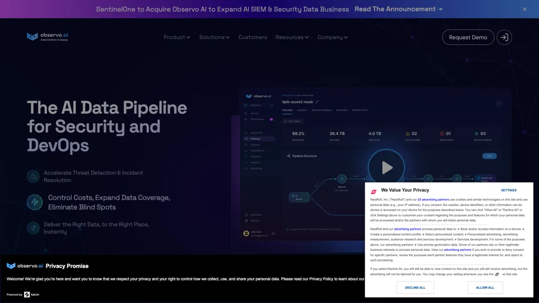Image resolution: width=539 pixels, height=303 pixels.
Task: Open the Last 7 days time filter
Action: click(293, 122)
